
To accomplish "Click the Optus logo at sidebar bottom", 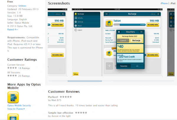I will point(76,74).
